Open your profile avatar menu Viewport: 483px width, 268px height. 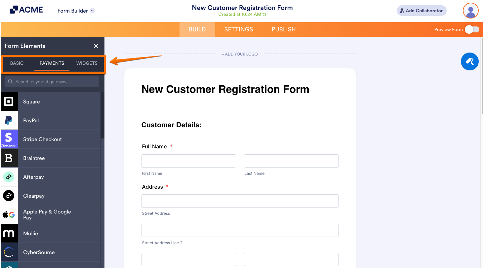[x=470, y=11]
